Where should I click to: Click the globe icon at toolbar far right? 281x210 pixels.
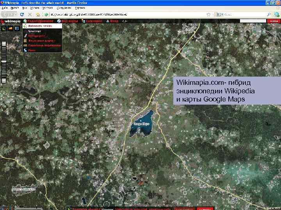tap(277, 14)
